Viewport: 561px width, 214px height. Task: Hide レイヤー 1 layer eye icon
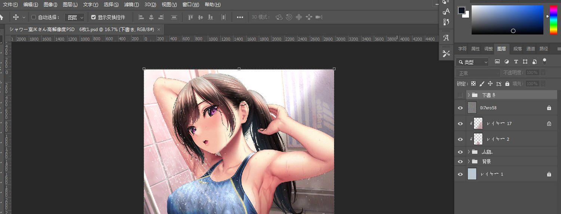pos(460,174)
